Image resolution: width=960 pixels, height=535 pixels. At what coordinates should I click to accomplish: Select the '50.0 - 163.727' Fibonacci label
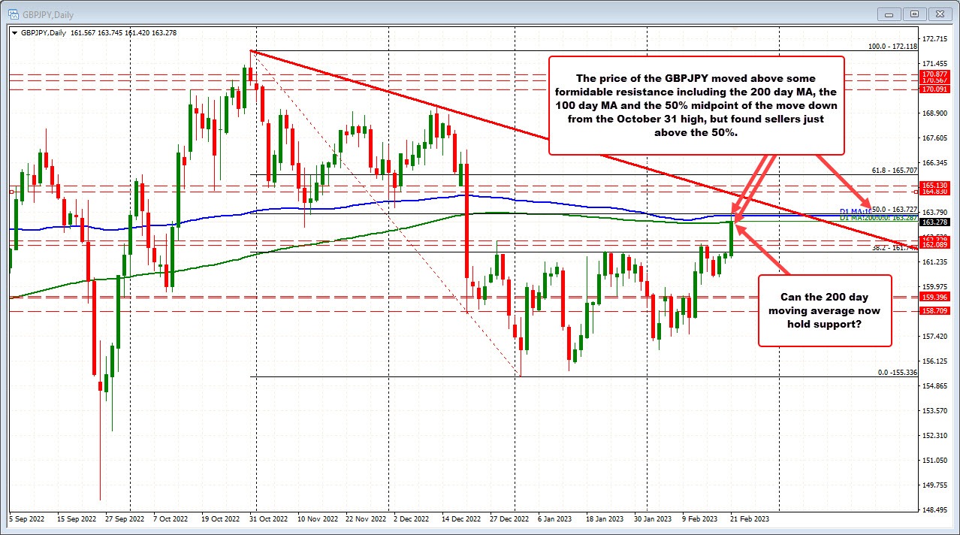[x=894, y=210]
